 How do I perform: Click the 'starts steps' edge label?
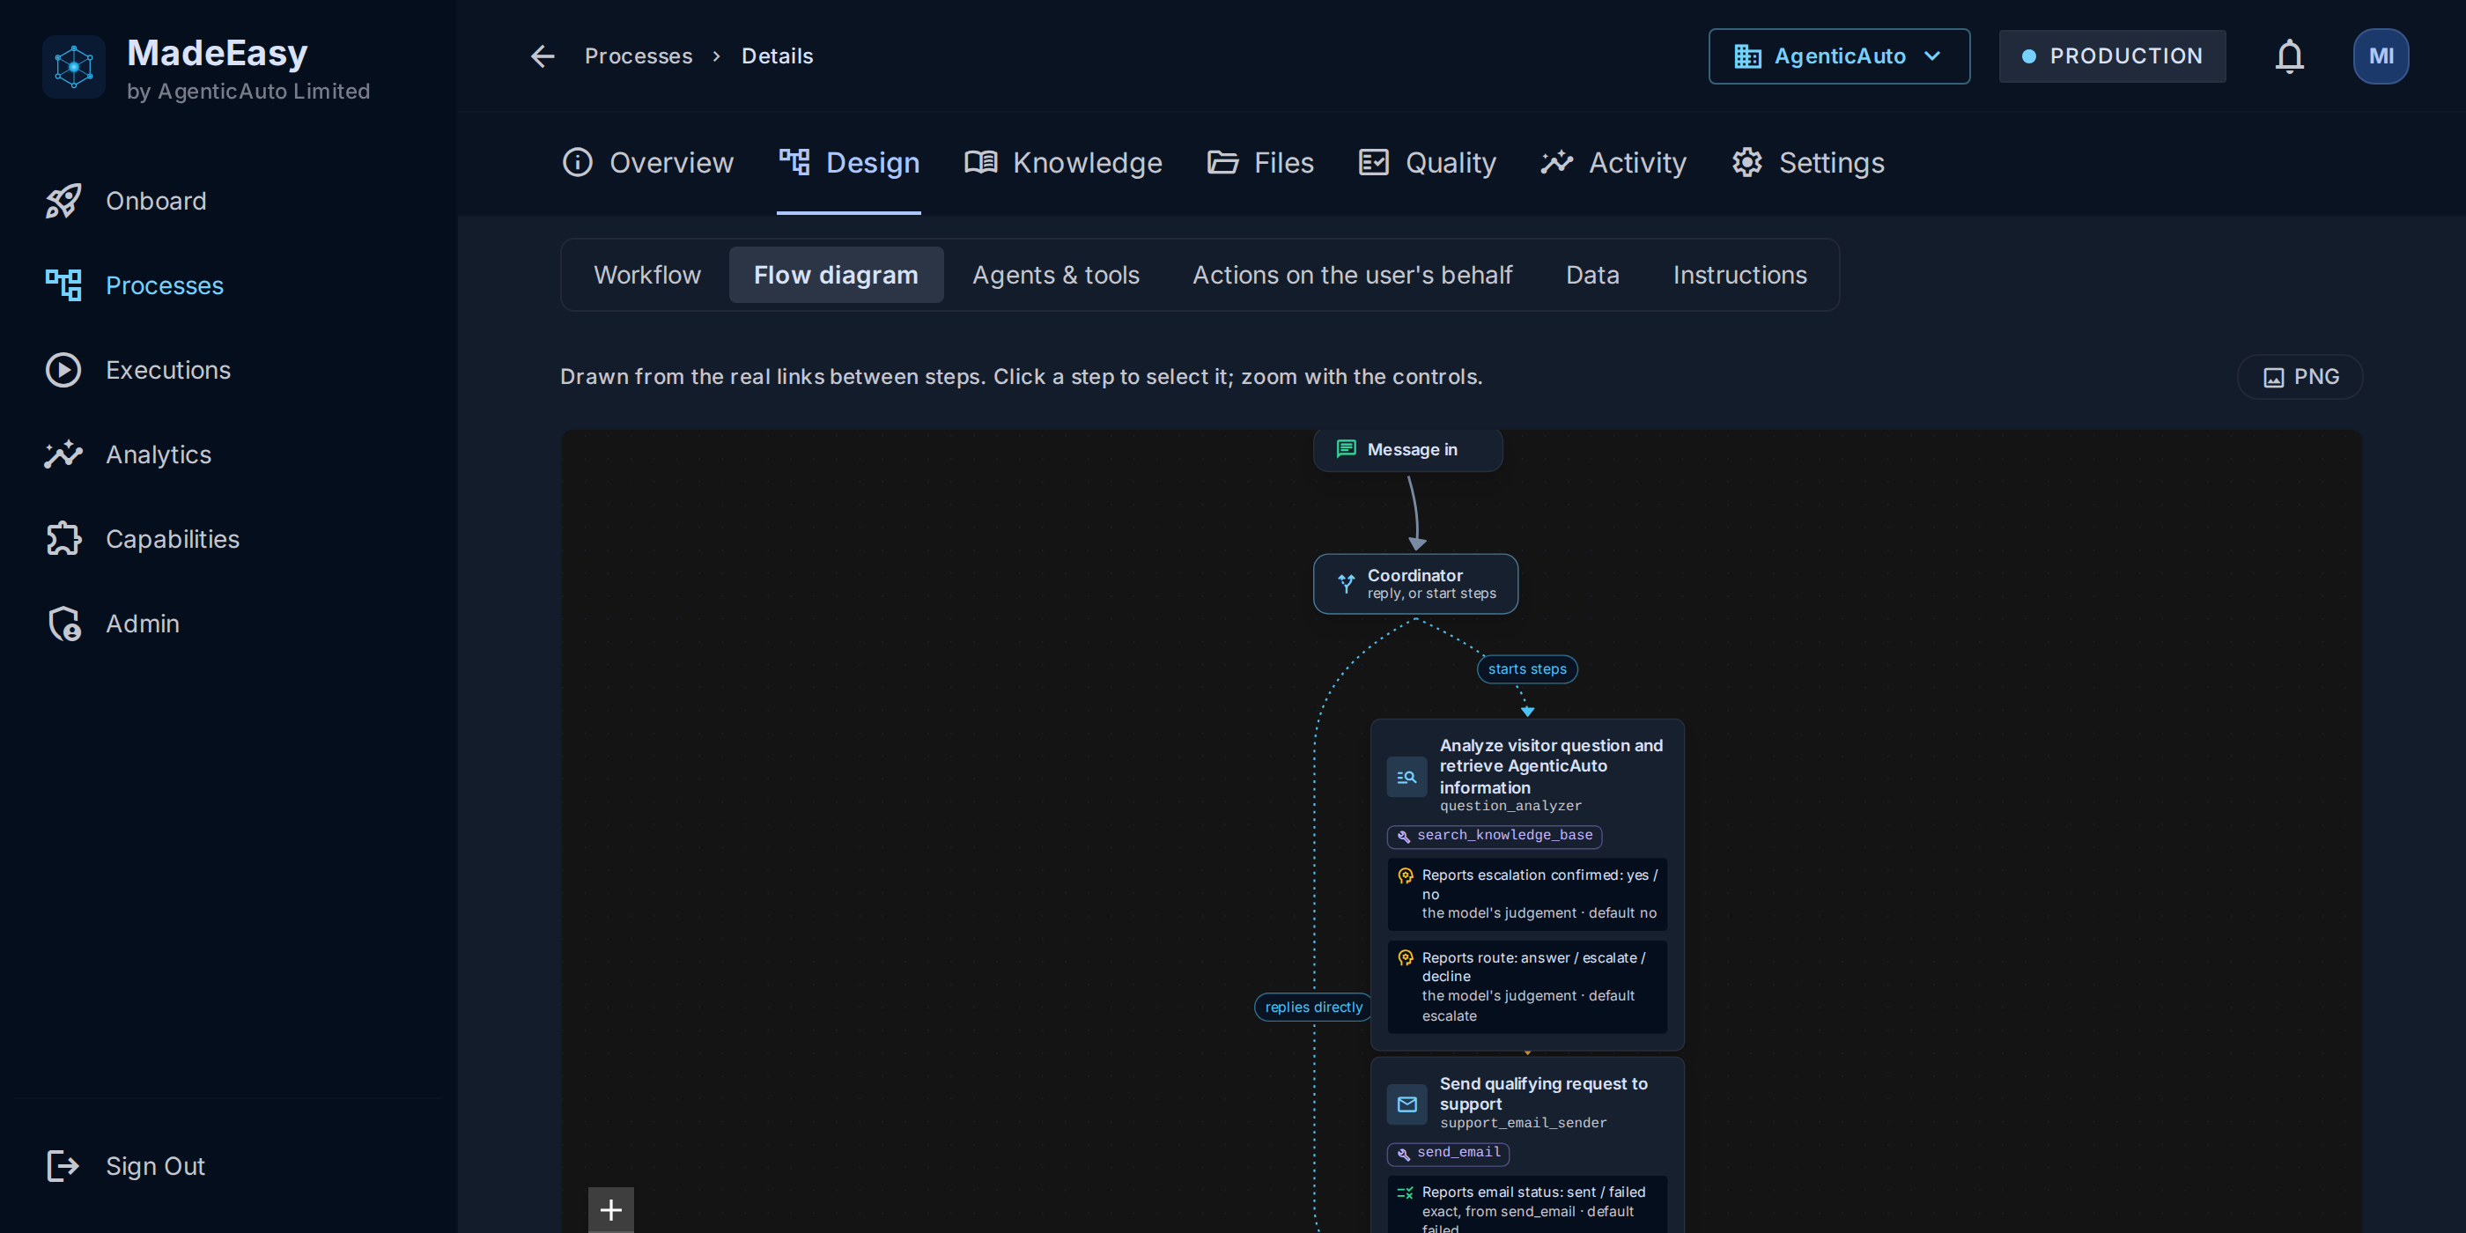(x=1527, y=669)
